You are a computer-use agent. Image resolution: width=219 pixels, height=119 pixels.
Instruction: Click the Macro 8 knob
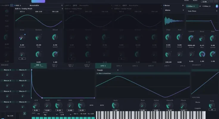pyautogui.click(x=22, y=107)
